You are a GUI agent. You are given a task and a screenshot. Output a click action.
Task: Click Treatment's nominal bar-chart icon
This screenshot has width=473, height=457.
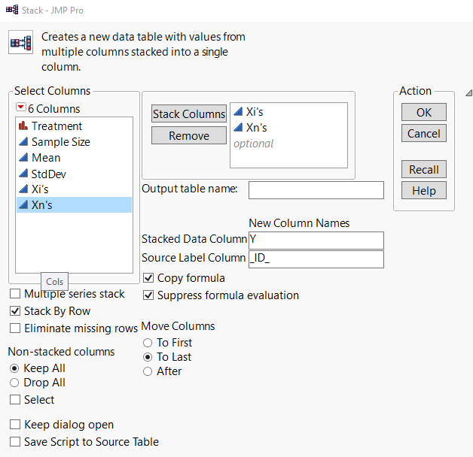coord(23,126)
